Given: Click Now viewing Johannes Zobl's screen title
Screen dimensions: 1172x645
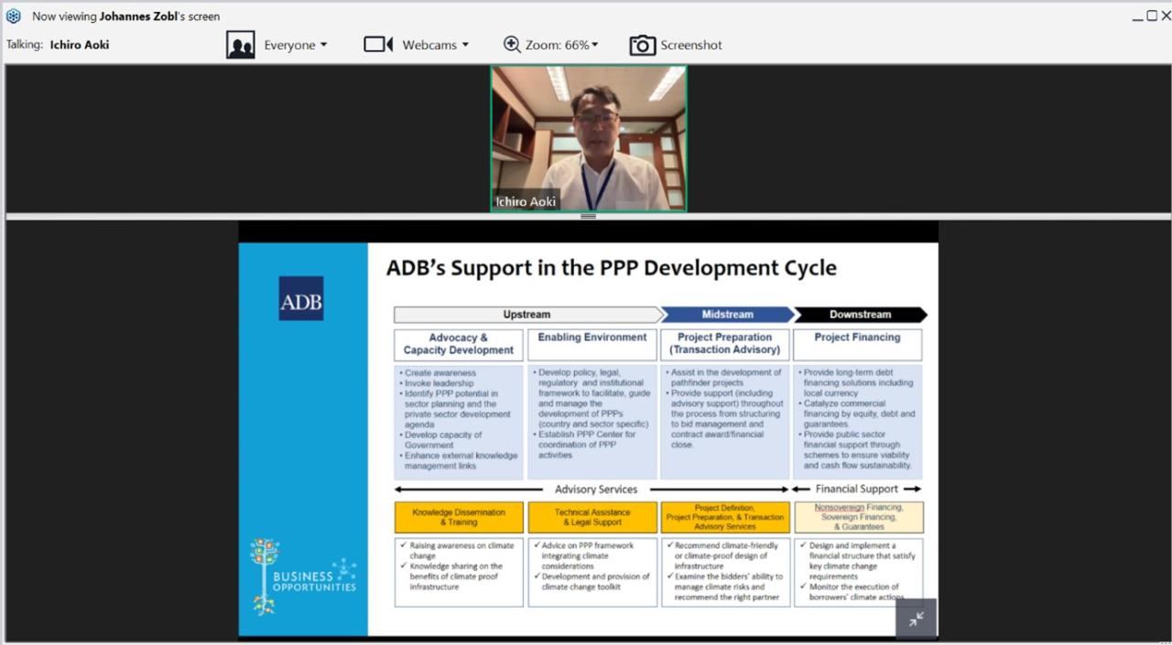Looking at the screenshot, I should 125,16.
